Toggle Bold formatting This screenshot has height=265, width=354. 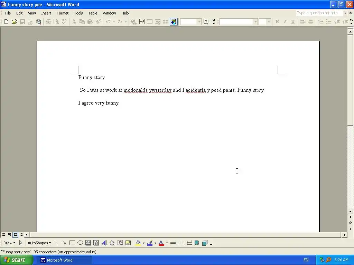[x=277, y=22]
